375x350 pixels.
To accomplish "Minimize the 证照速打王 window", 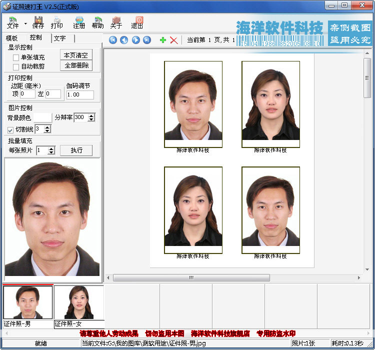I will coord(331,5).
